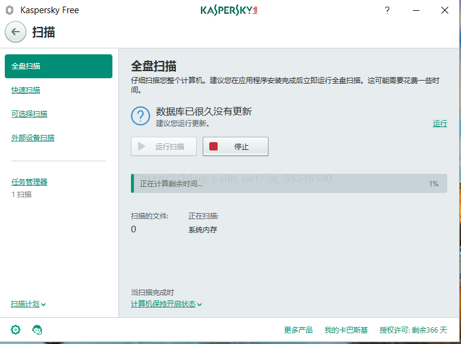The height and width of the screenshot is (344, 461).
Task: Open 任务管理器
Action: coord(29,182)
